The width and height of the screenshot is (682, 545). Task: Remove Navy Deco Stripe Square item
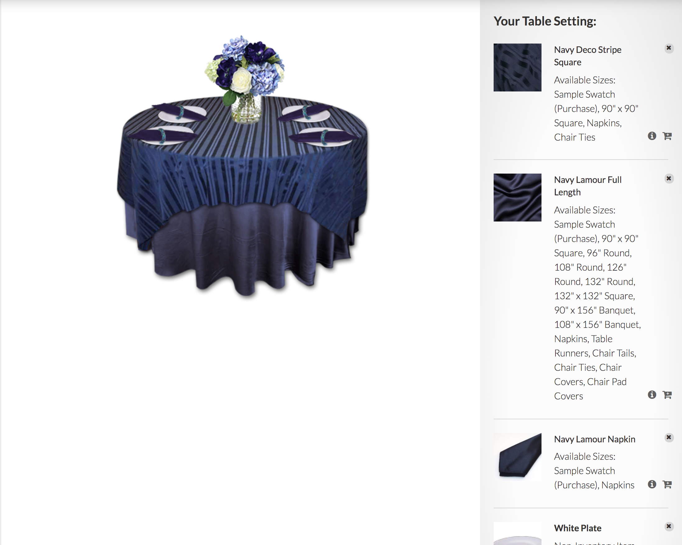click(669, 48)
